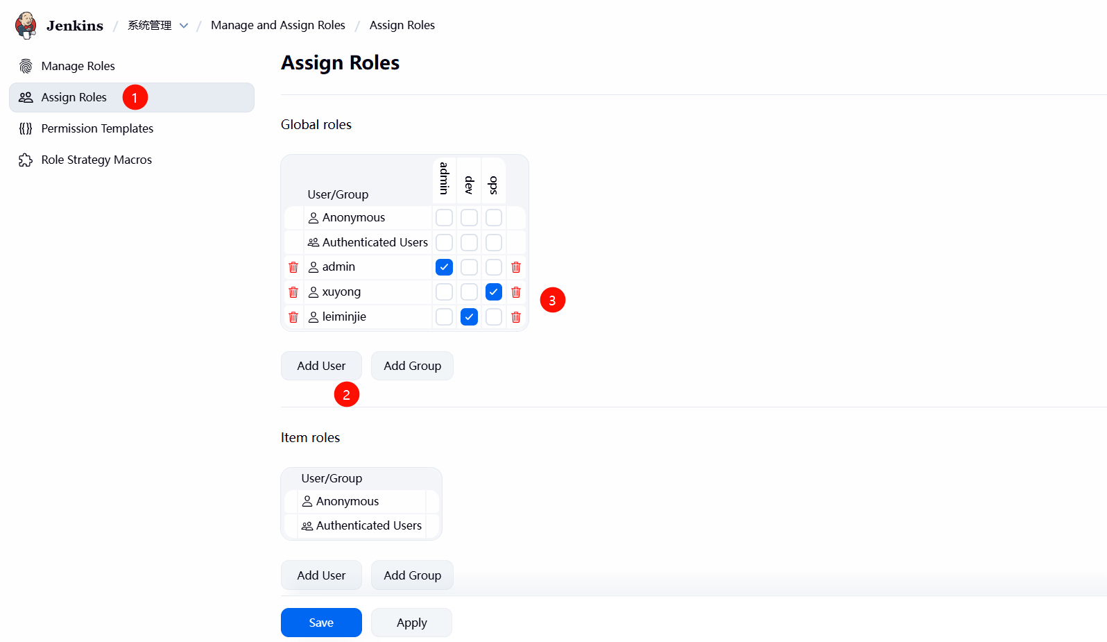Check admin role for Anonymous
The height and width of the screenshot is (642, 1107).
[x=444, y=218]
